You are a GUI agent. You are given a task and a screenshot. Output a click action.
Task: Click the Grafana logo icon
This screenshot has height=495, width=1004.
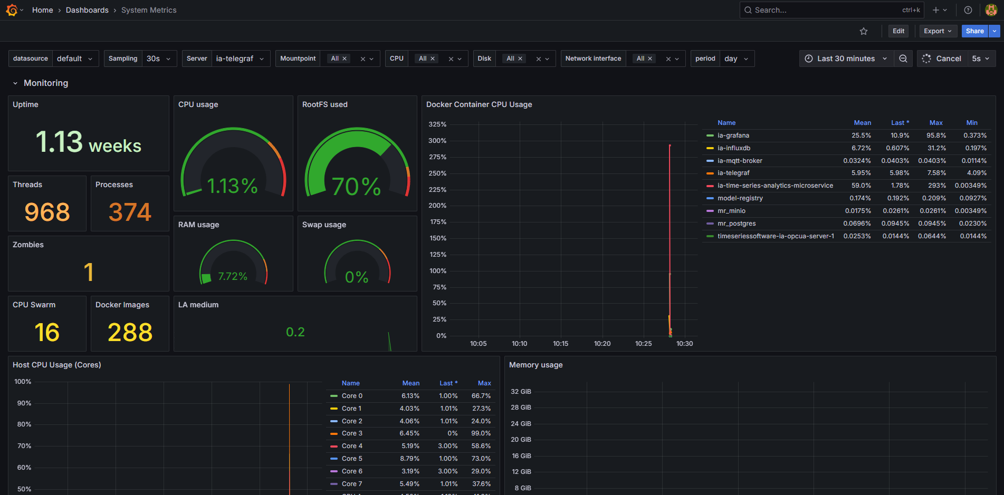pos(12,9)
